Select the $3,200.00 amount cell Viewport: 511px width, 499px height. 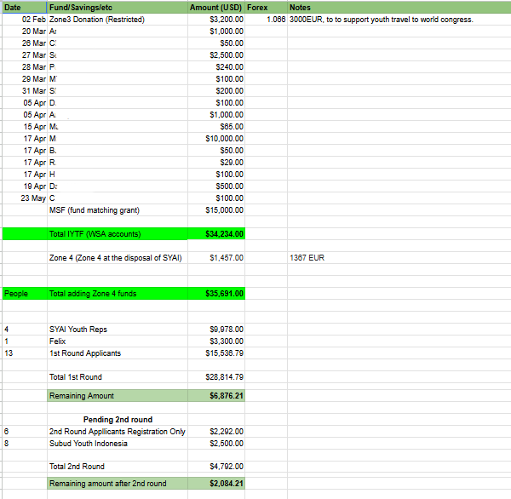[x=216, y=20]
